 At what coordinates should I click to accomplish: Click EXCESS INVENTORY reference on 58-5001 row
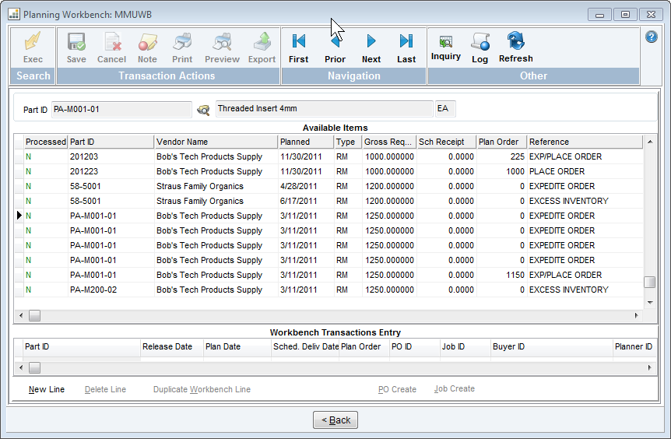(569, 201)
